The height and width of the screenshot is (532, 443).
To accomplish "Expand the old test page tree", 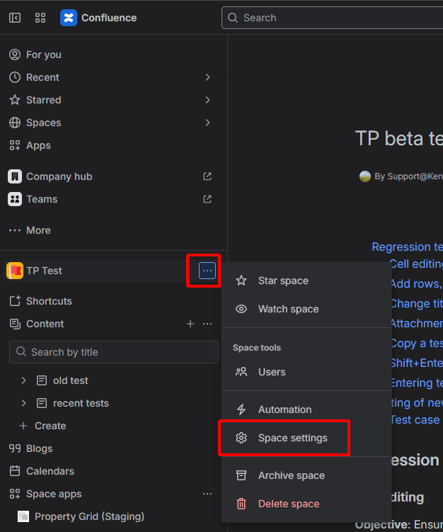I will pyautogui.click(x=23, y=380).
